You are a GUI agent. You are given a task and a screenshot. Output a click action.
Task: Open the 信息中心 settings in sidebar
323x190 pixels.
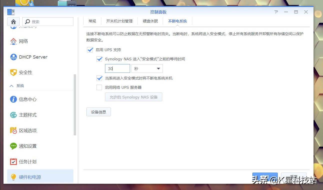click(27, 99)
